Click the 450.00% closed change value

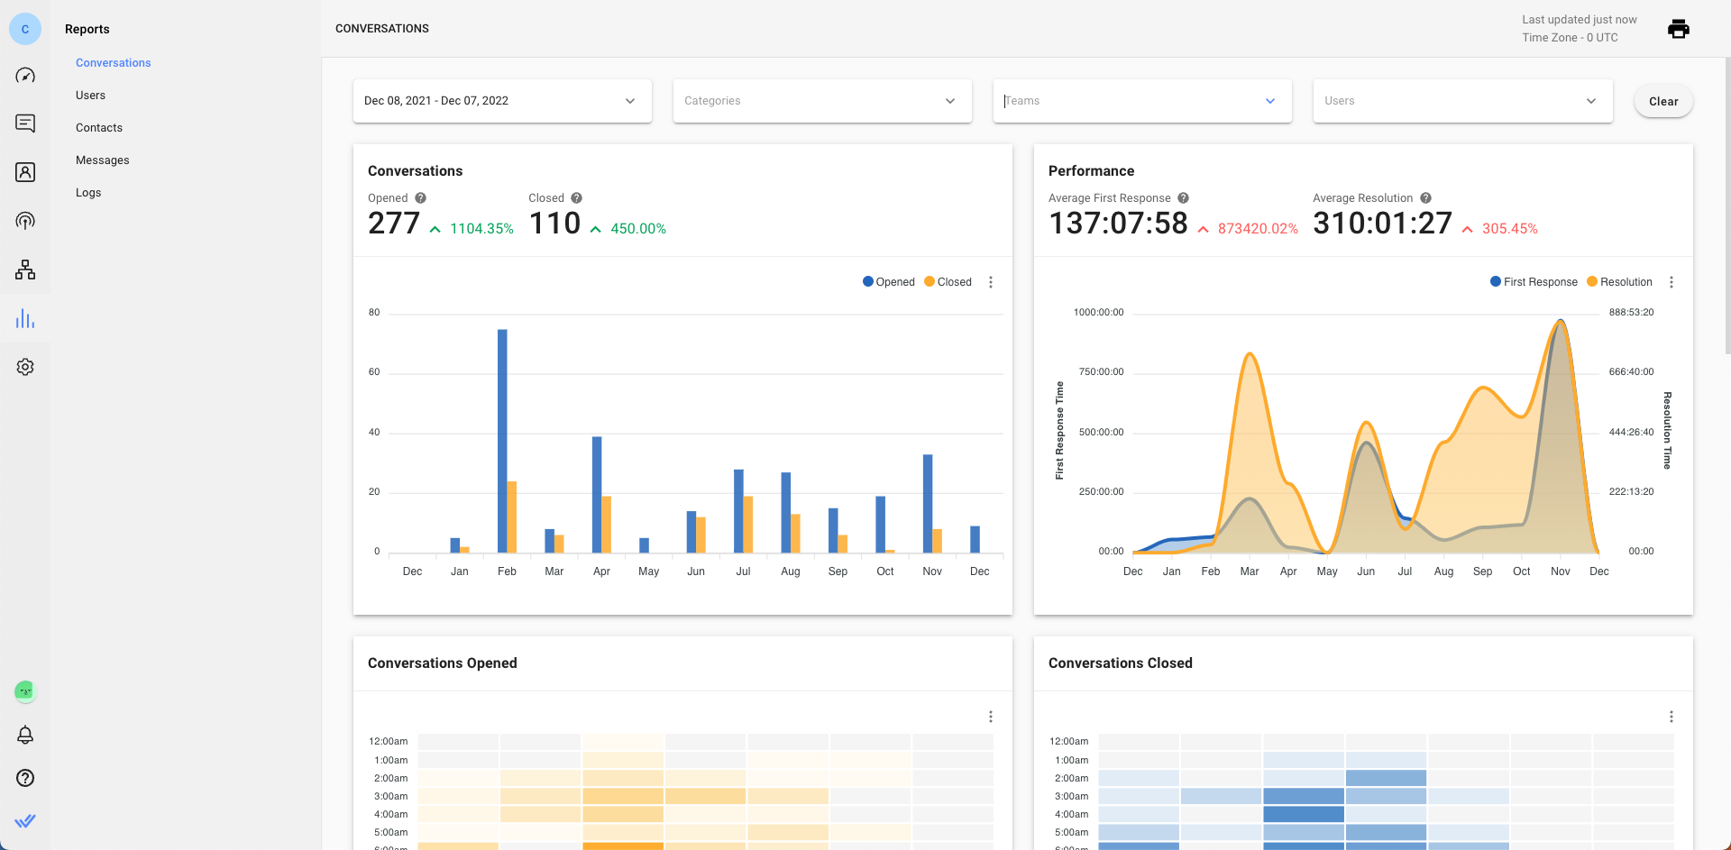coord(638,229)
